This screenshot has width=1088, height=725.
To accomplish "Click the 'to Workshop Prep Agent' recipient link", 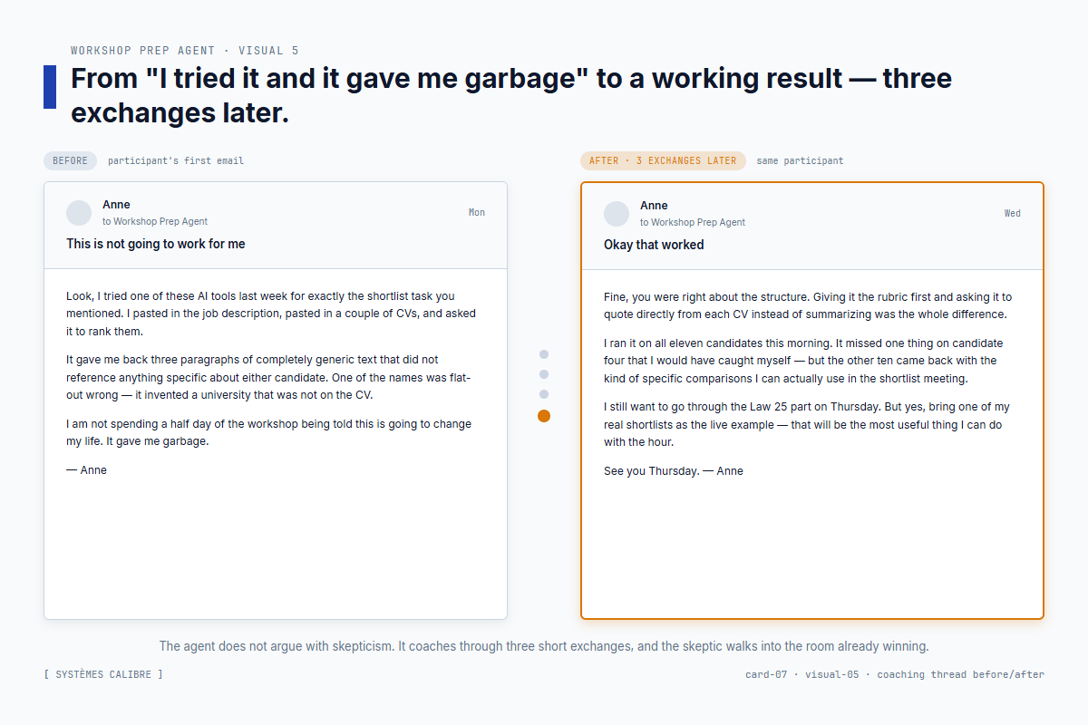I will [155, 221].
